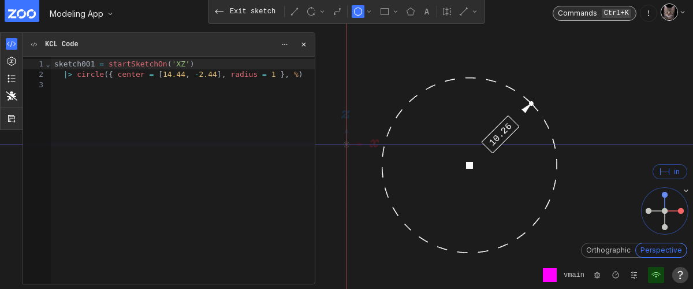Image resolution: width=693 pixels, height=289 pixels.
Task: Select the Polygon tool
Action: pyautogui.click(x=411, y=12)
